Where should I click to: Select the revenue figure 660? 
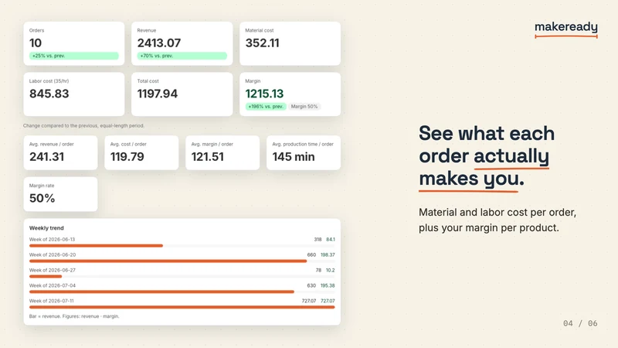tap(311, 255)
